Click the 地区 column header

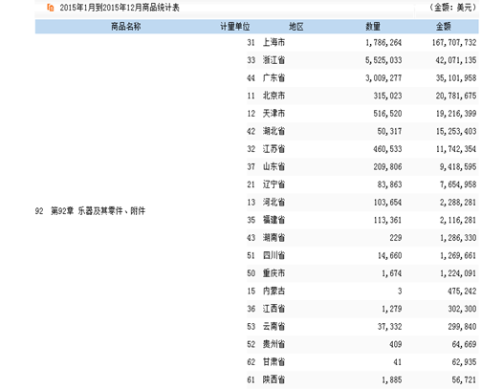(x=296, y=27)
